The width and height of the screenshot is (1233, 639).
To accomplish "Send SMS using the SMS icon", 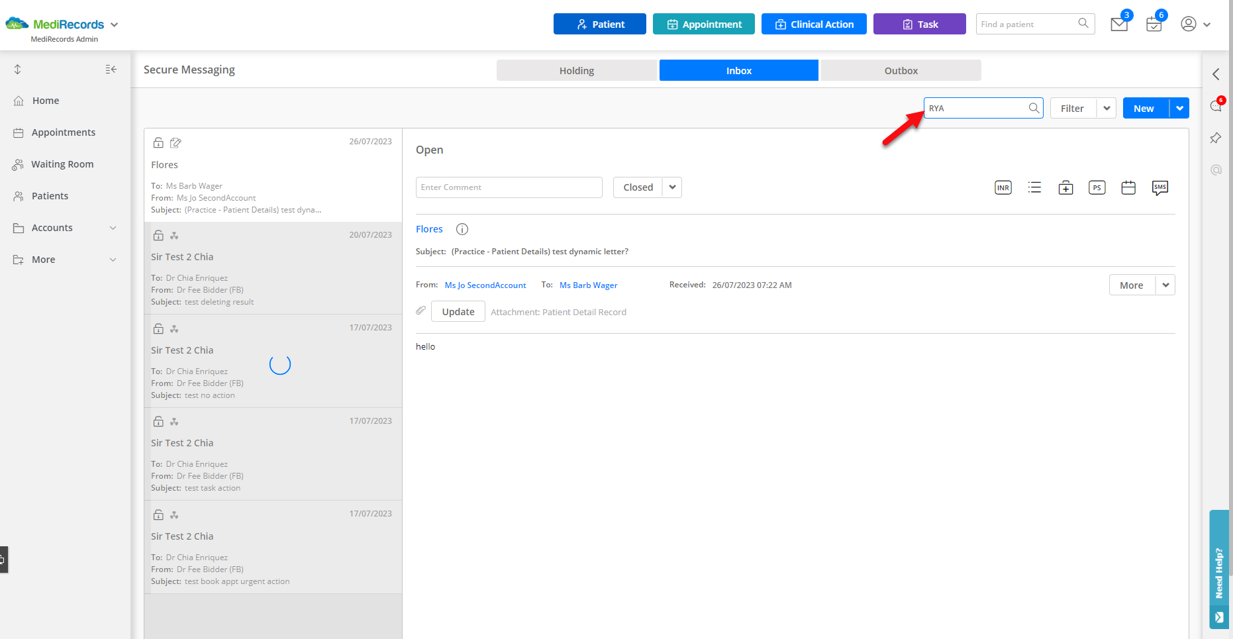I will (1160, 187).
